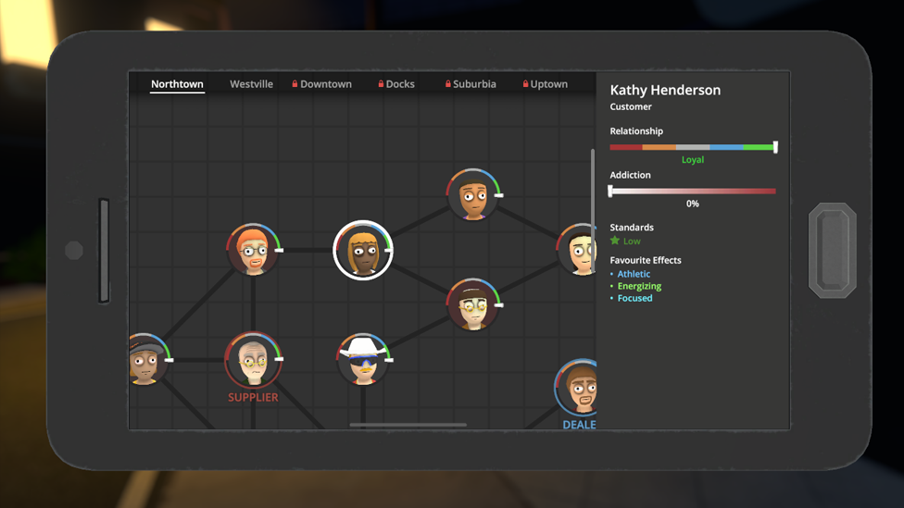Click the lock icon beside Uptown

[x=526, y=83]
